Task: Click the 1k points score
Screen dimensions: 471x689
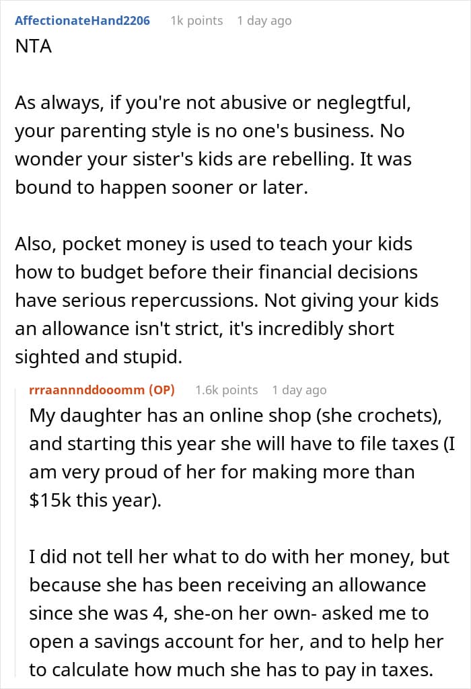Action: tap(196, 21)
